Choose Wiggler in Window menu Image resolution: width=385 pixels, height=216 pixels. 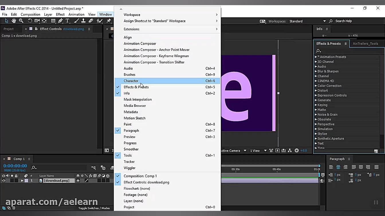tap(167, 168)
